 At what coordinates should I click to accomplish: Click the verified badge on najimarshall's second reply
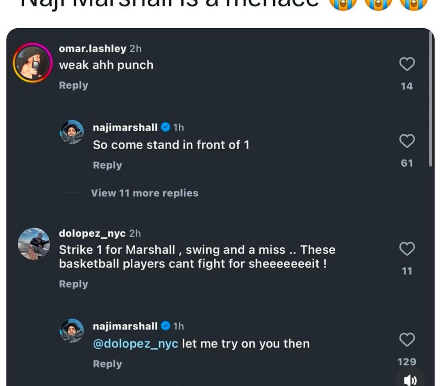[165, 326]
